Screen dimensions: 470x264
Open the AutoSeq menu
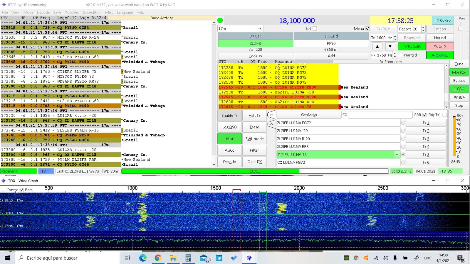[72, 12]
